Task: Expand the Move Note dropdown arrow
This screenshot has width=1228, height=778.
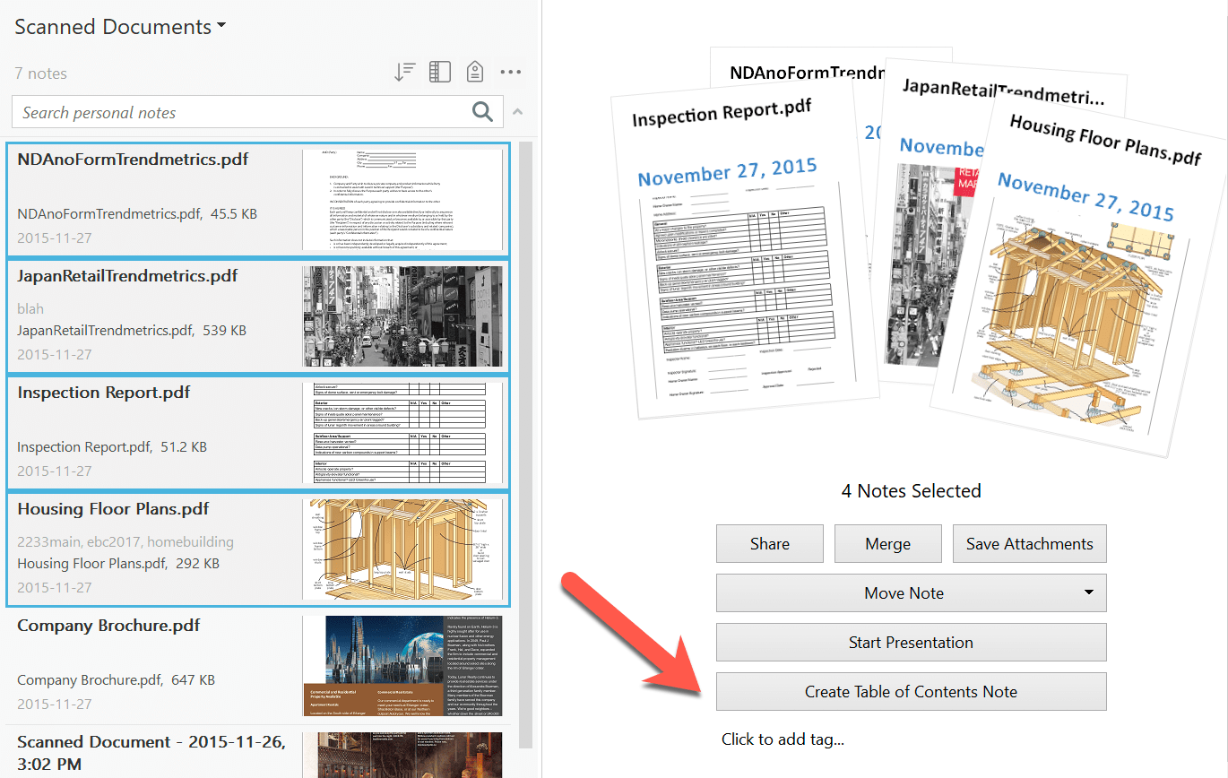Action: [1089, 592]
